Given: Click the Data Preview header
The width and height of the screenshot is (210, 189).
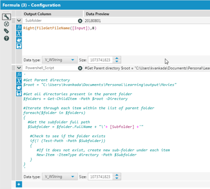Looking at the screenshot, I should (98, 14).
